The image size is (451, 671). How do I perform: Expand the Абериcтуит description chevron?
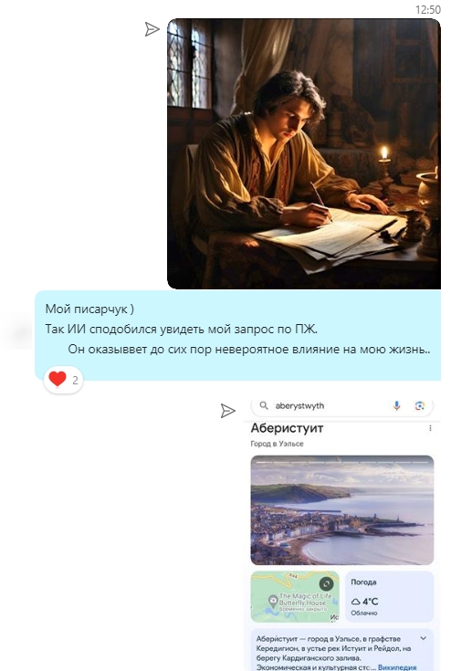coord(424,638)
